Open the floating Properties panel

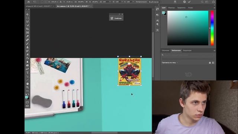point(116,18)
